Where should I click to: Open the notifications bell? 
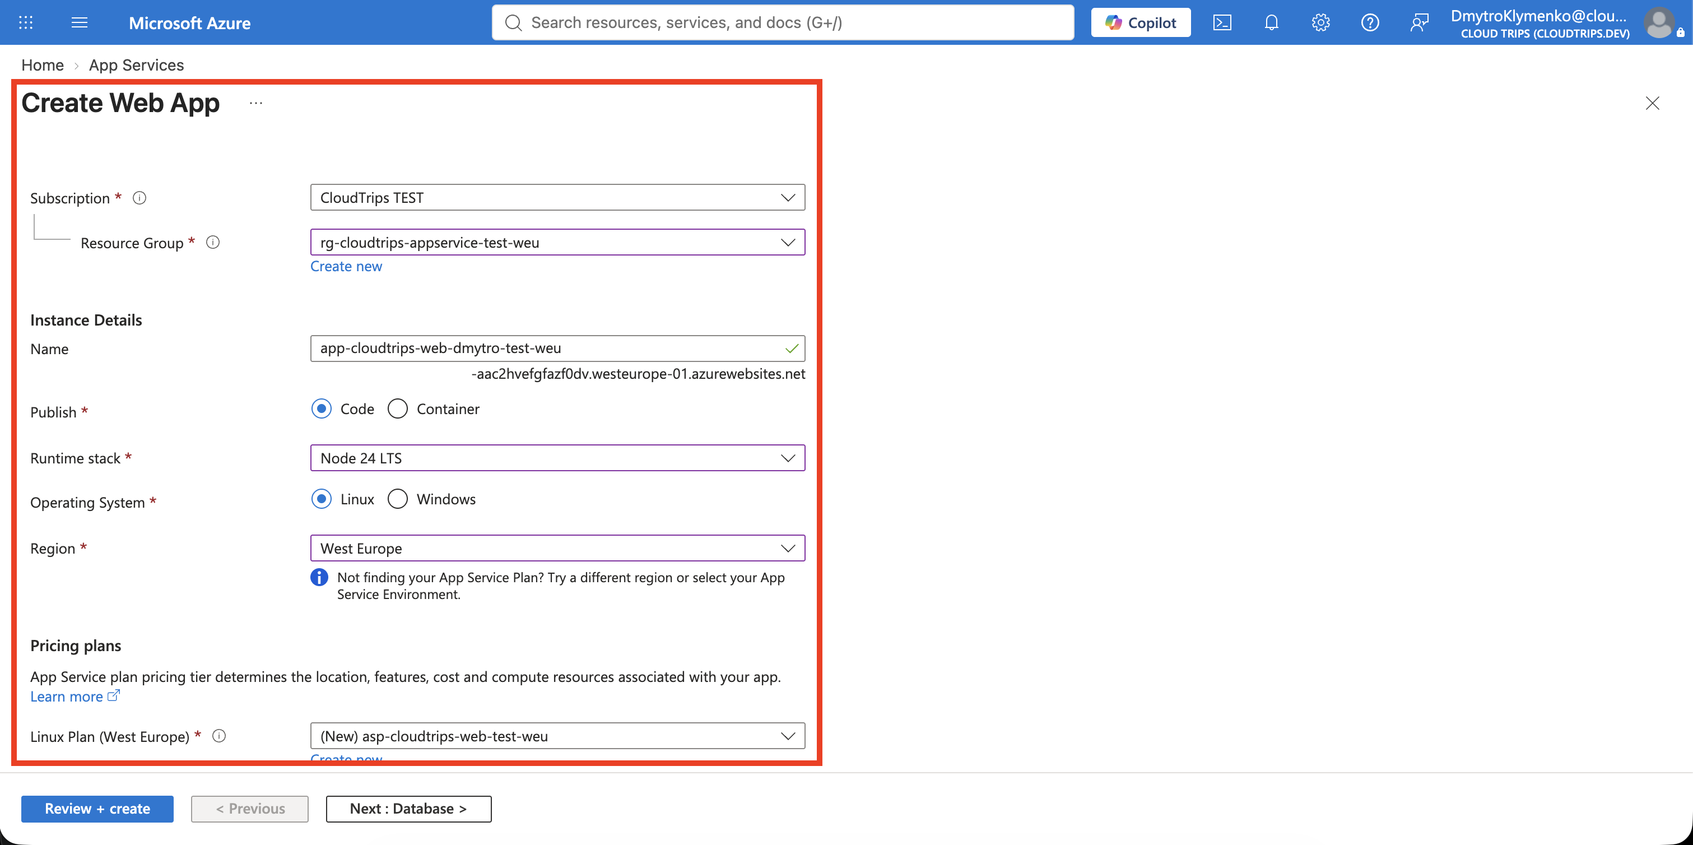click(1271, 22)
